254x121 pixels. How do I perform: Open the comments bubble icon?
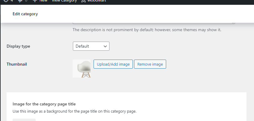coord(20,1)
